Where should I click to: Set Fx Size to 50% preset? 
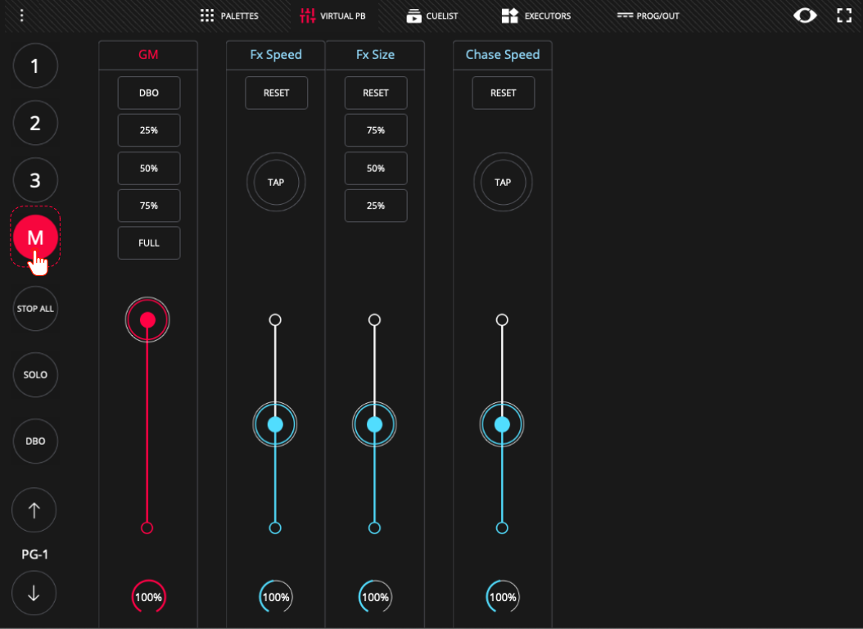[376, 169]
